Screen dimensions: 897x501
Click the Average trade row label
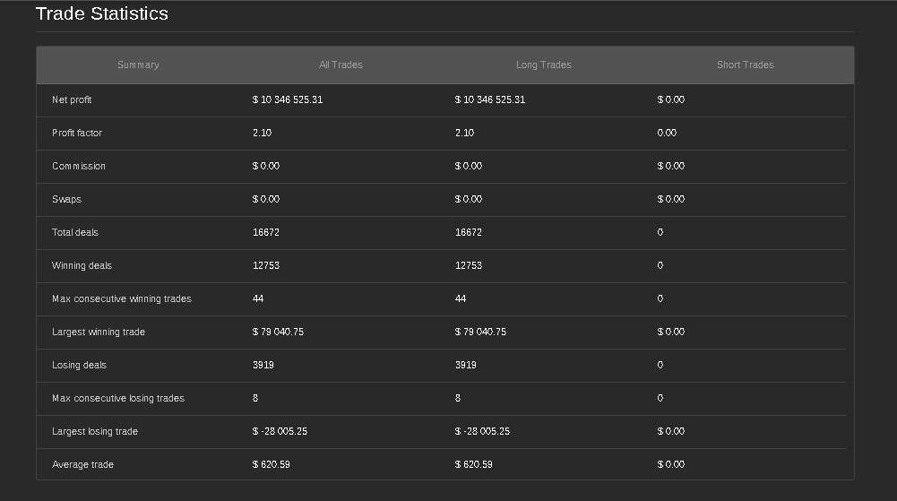(x=82, y=464)
